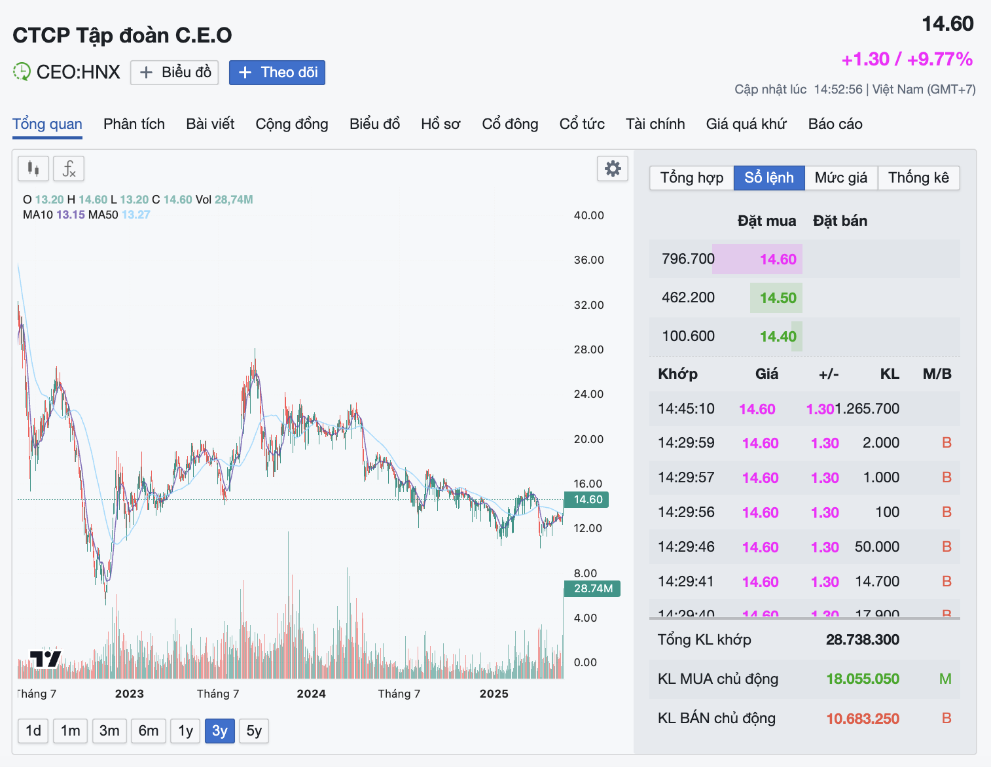Image resolution: width=991 pixels, height=767 pixels.
Task: Select the Tổng hợp panel tab
Action: coord(692,178)
